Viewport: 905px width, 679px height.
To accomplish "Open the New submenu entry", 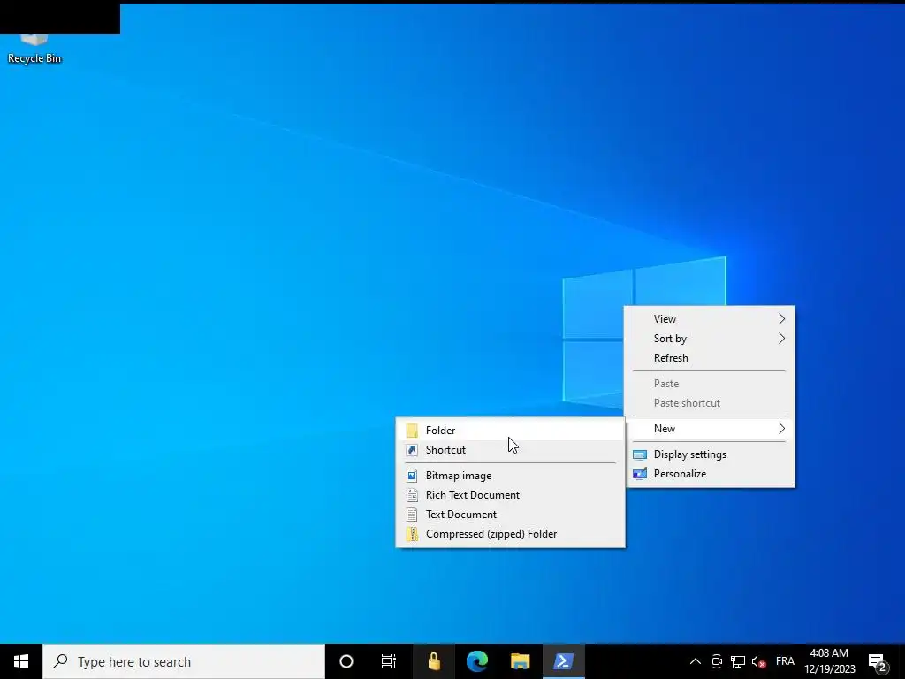I will (710, 429).
